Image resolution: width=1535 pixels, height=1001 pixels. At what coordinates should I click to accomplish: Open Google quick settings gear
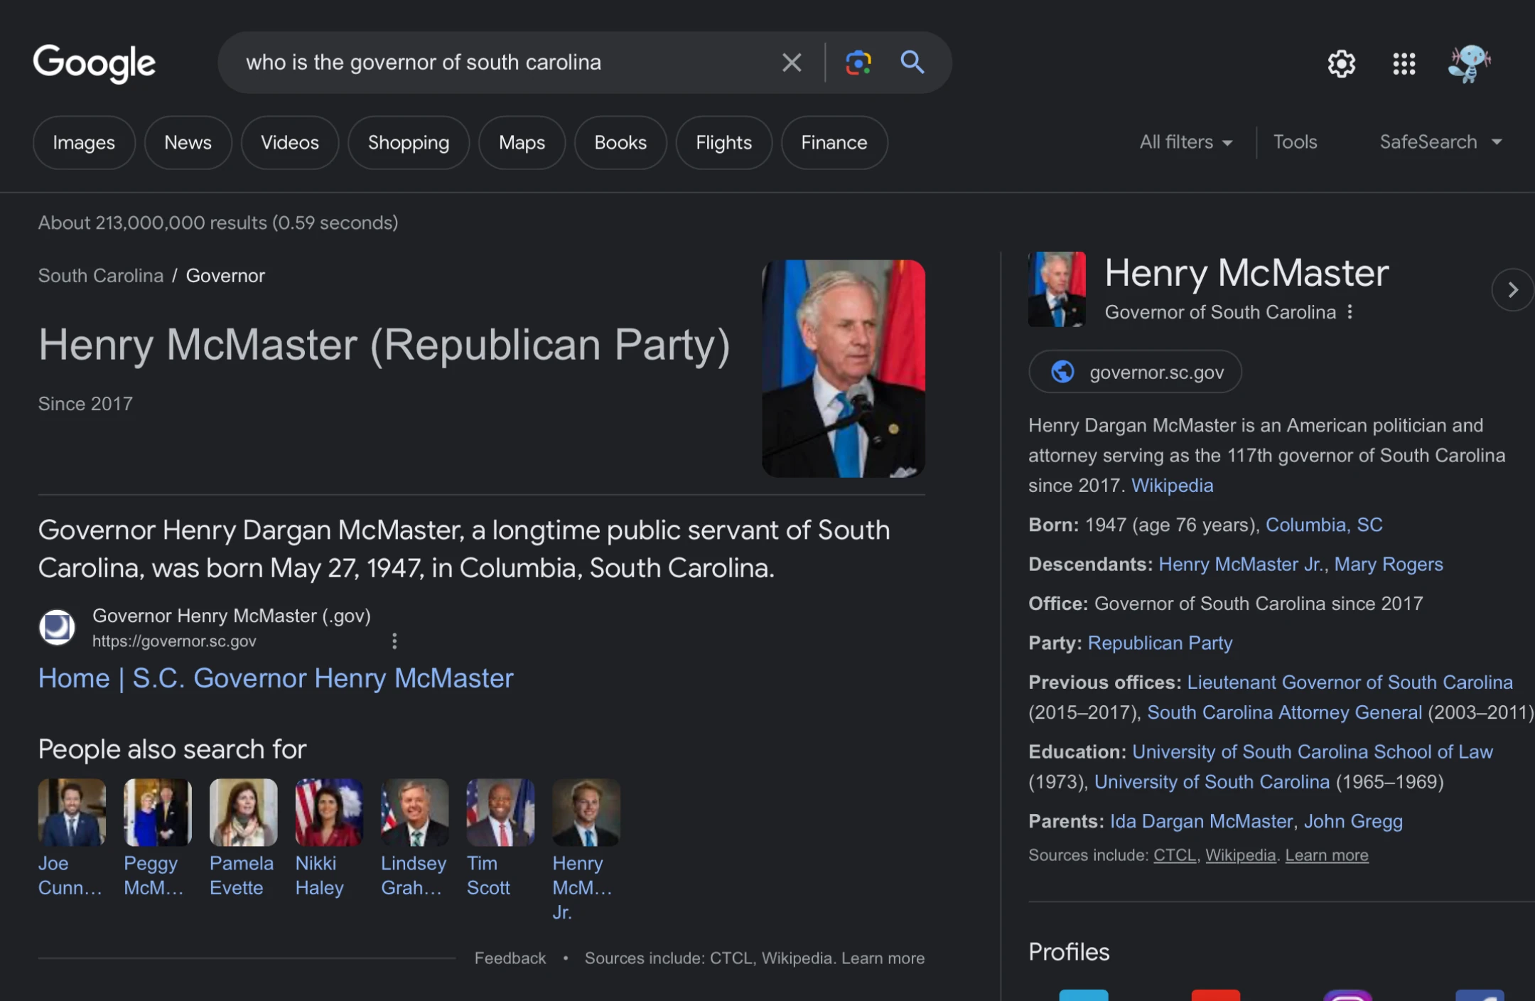tap(1342, 64)
